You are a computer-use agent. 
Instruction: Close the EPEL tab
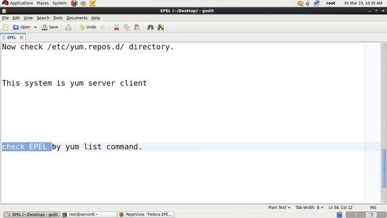tap(22, 38)
